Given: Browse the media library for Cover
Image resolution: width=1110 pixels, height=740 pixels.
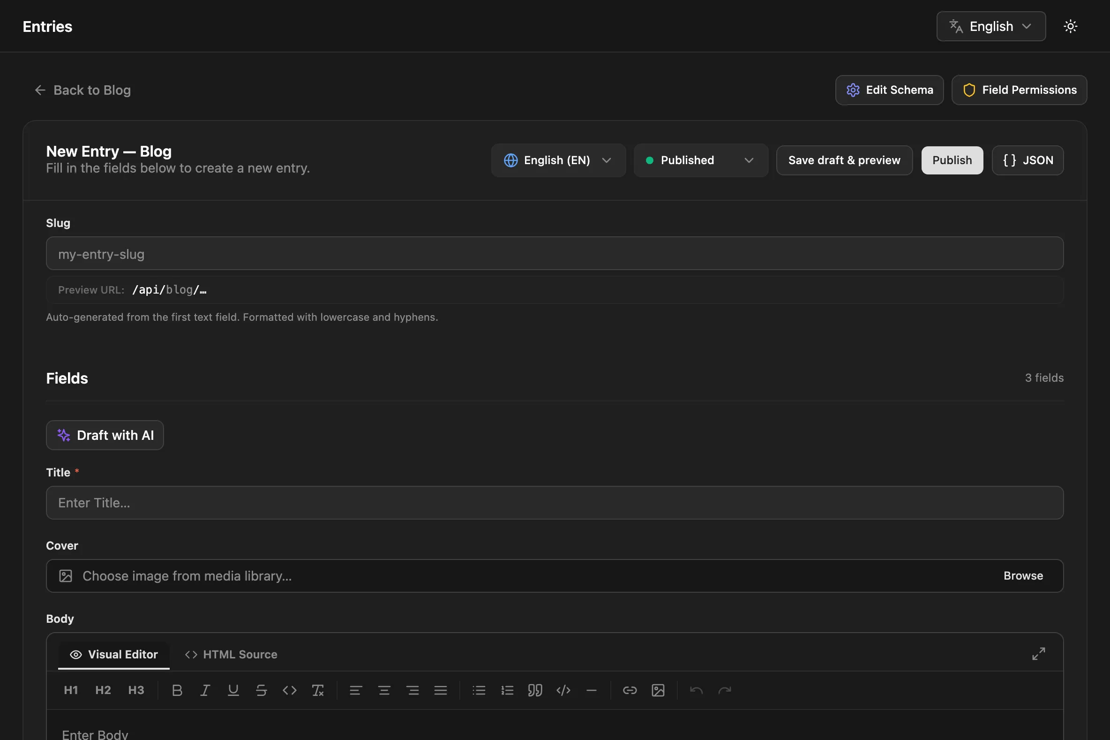Looking at the screenshot, I should [x=1023, y=576].
